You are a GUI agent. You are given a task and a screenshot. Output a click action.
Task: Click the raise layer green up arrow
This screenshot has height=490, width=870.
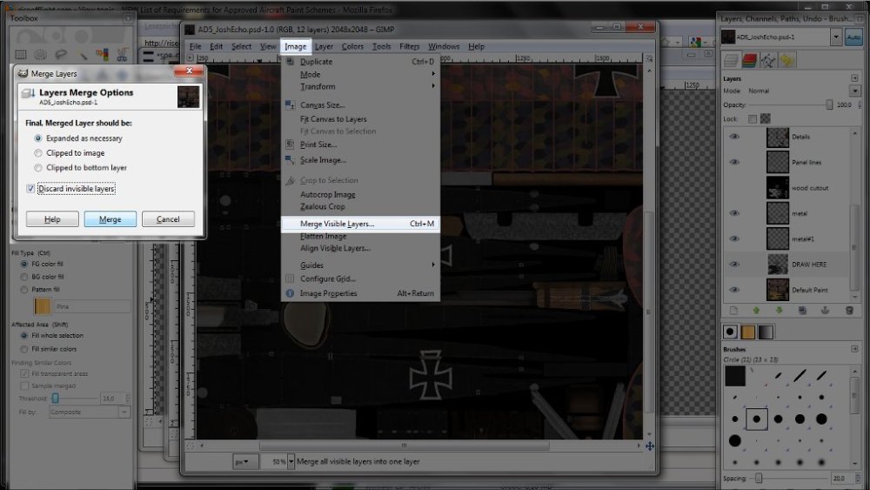pyautogui.click(x=756, y=310)
